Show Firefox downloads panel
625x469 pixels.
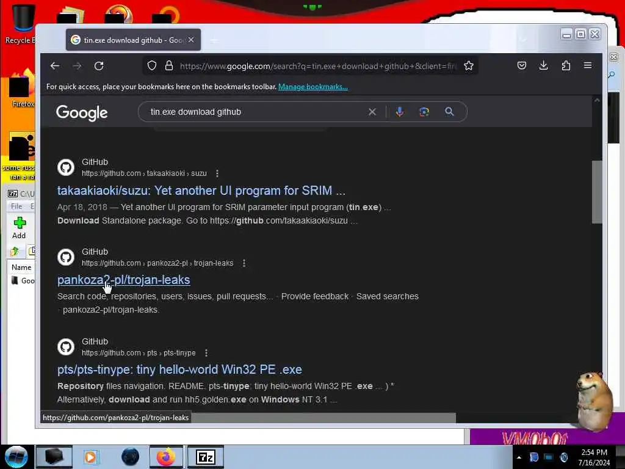(544, 65)
